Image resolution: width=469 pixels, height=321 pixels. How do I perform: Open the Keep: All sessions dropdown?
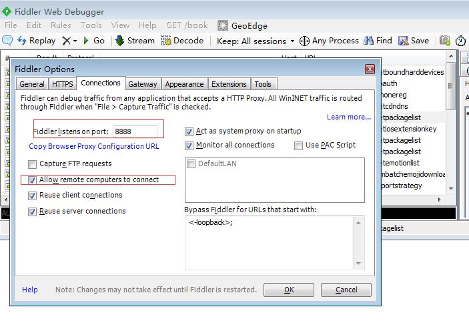(256, 41)
